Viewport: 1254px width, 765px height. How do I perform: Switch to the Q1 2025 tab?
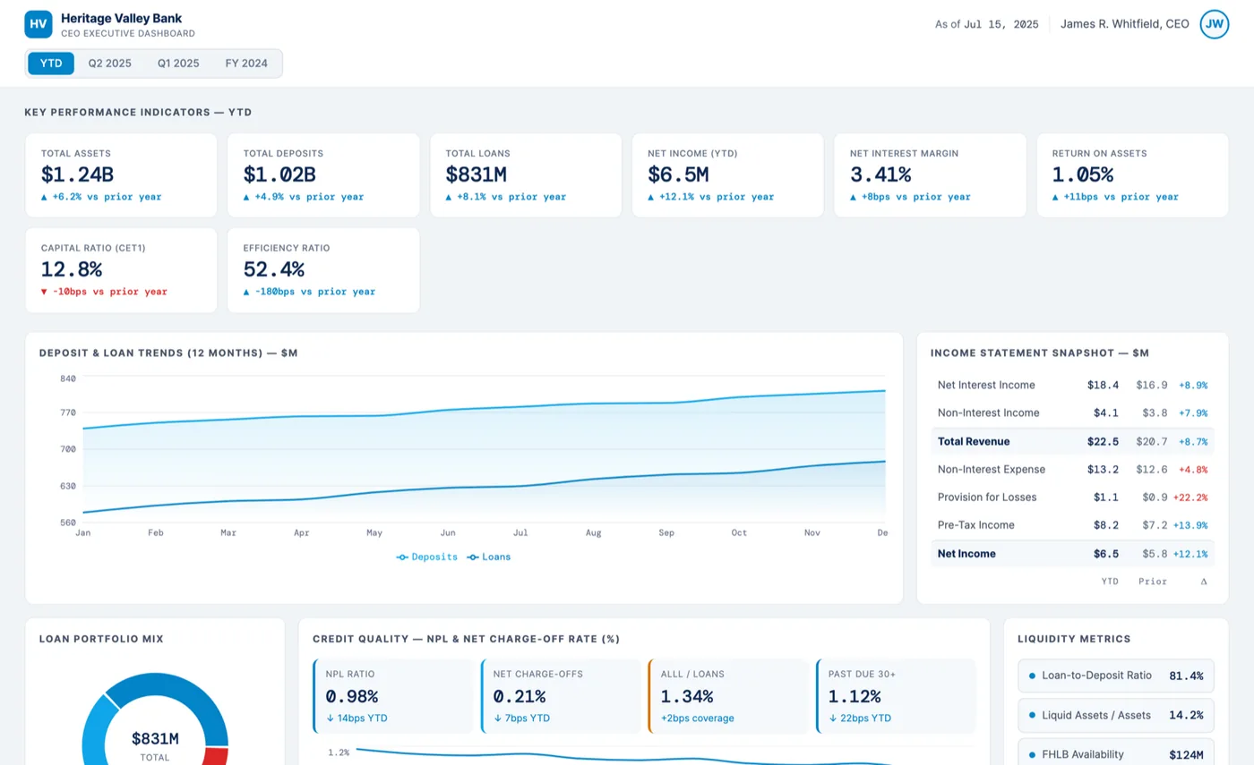click(178, 64)
